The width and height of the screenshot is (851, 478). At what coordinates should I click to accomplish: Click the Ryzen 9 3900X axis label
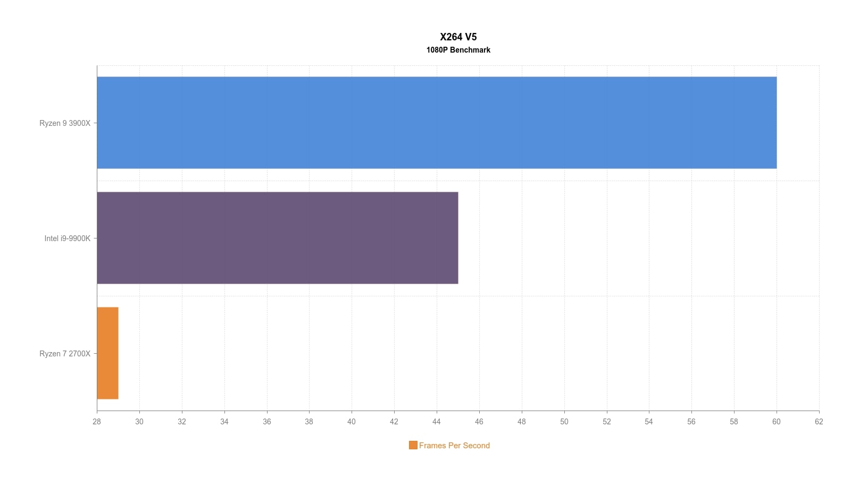(x=65, y=123)
